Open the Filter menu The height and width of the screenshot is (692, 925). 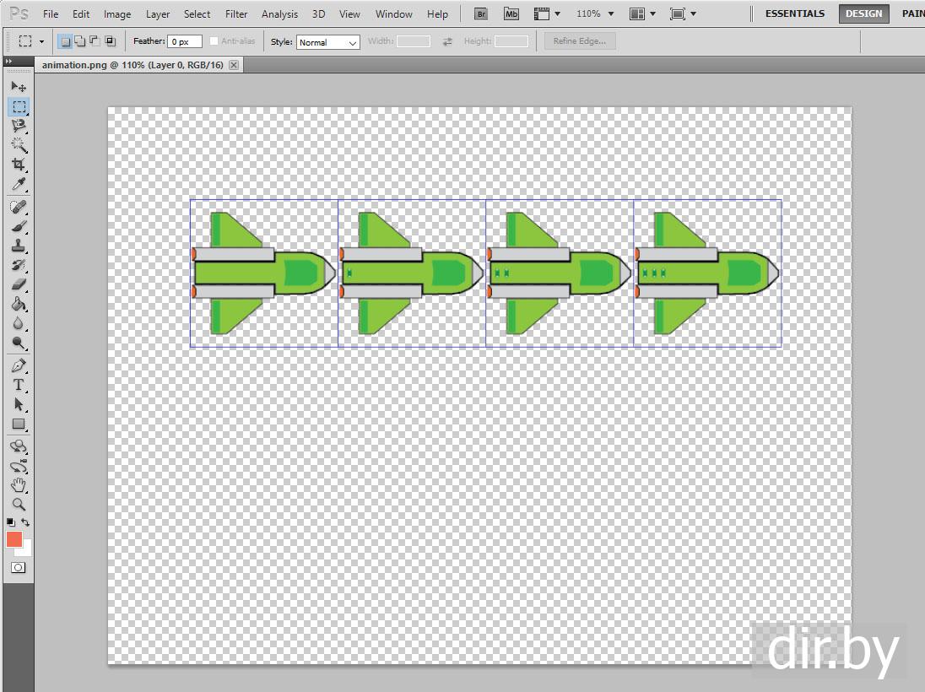pos(236,14)
